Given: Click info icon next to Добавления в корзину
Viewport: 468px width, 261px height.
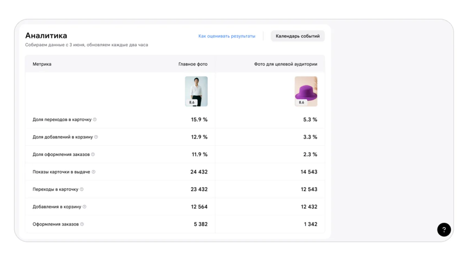Looking at the screenshot, I should [x=85, y=207].
